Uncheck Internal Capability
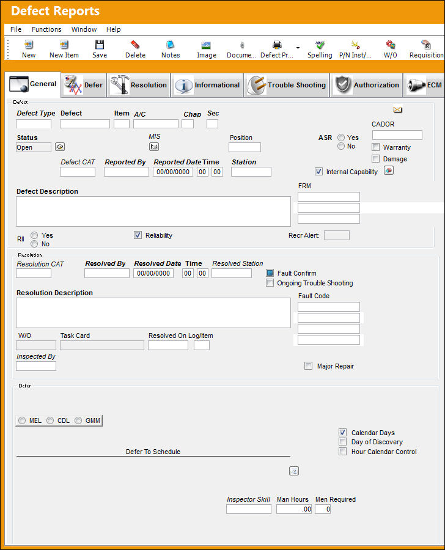 click(318, 172)
